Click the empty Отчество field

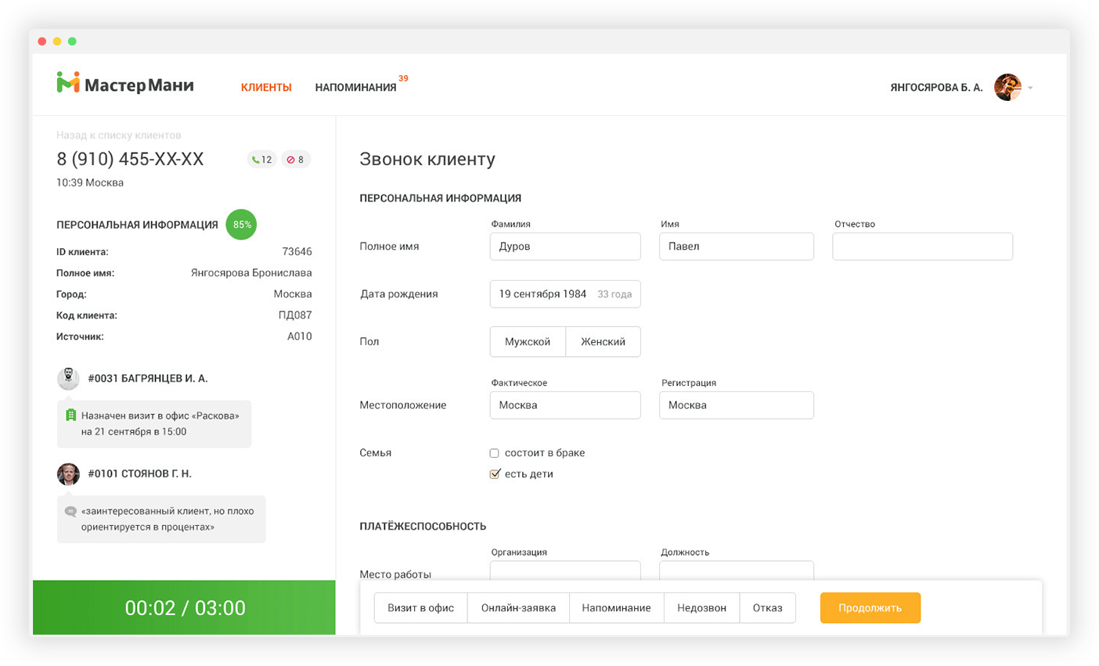point(922,247)
